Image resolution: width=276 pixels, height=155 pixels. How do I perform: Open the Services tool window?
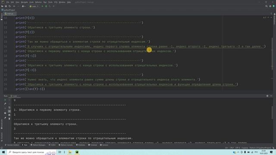click(x=104, y=145)
